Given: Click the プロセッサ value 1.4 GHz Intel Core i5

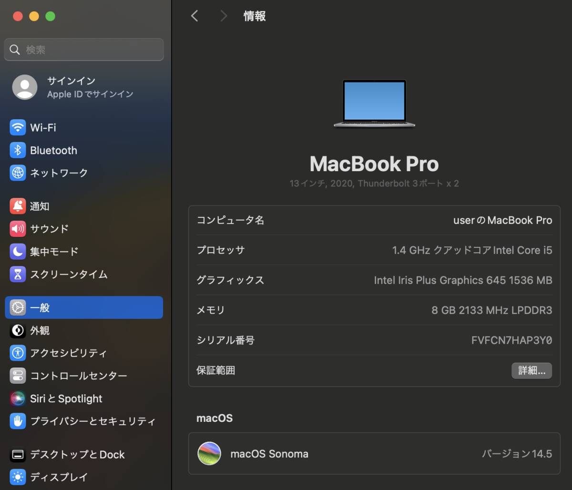Looking at the screenshot, I should pyautogui.click(x=472, y=250).
